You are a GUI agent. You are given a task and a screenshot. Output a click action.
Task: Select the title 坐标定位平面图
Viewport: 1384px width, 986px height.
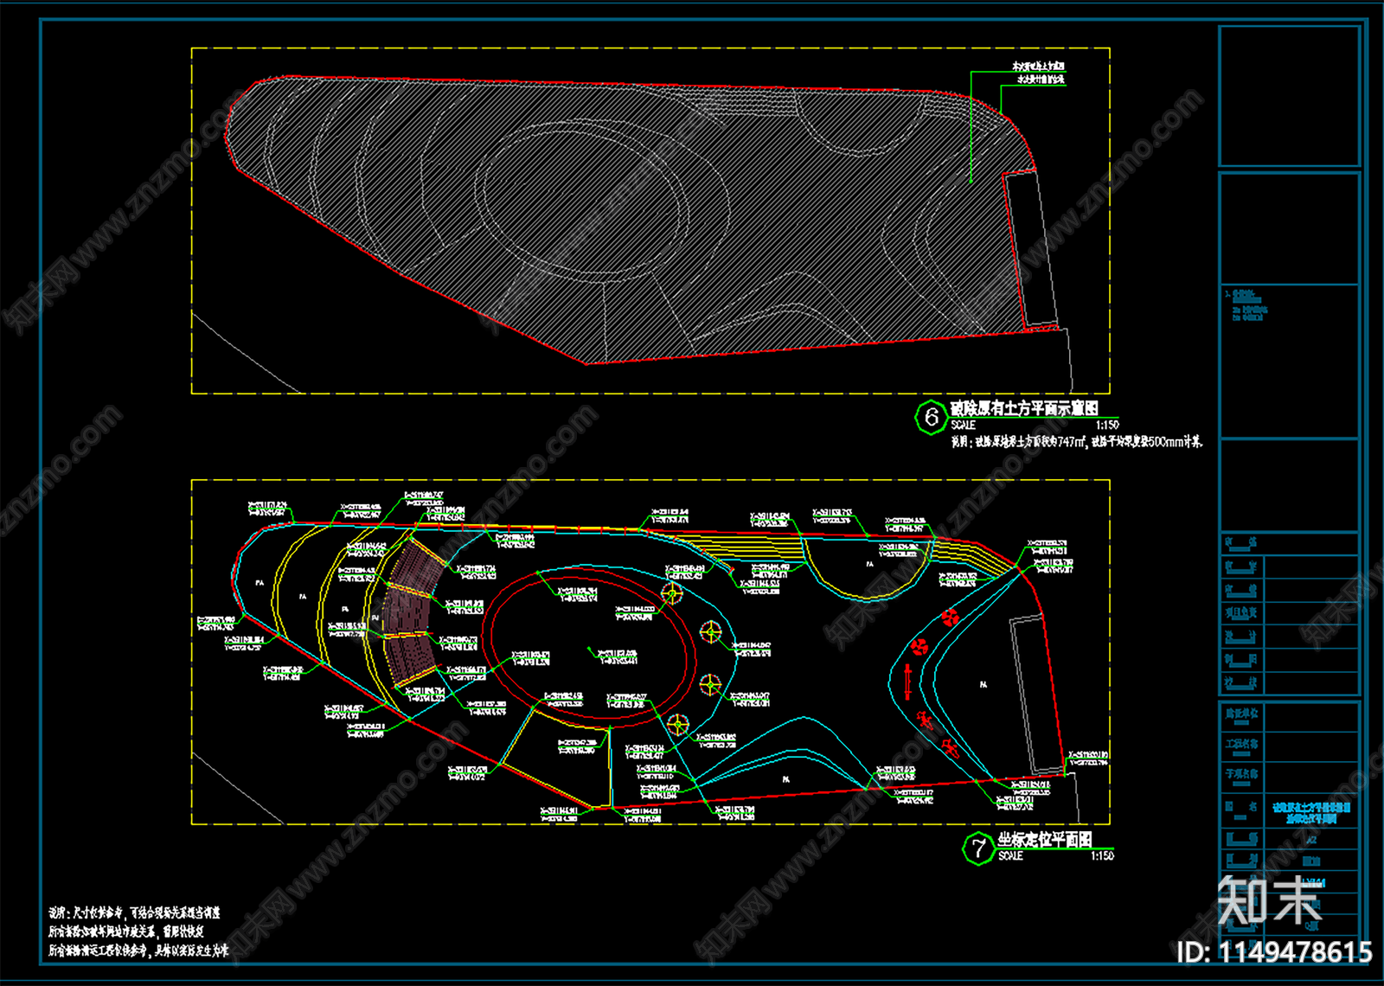click(1045, 839)
